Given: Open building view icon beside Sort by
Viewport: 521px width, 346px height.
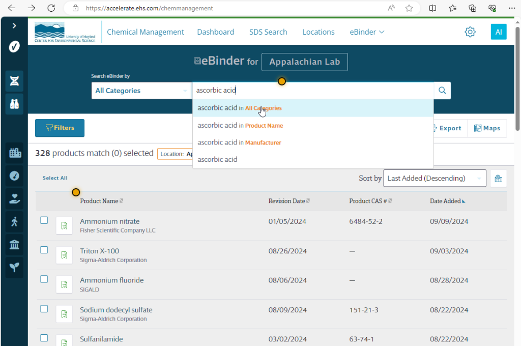Looking at the screenshot, I should [x=498, y=179].
